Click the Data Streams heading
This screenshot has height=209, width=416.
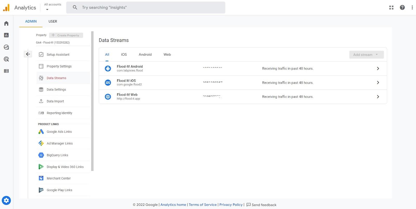click(x=114, y=40)
